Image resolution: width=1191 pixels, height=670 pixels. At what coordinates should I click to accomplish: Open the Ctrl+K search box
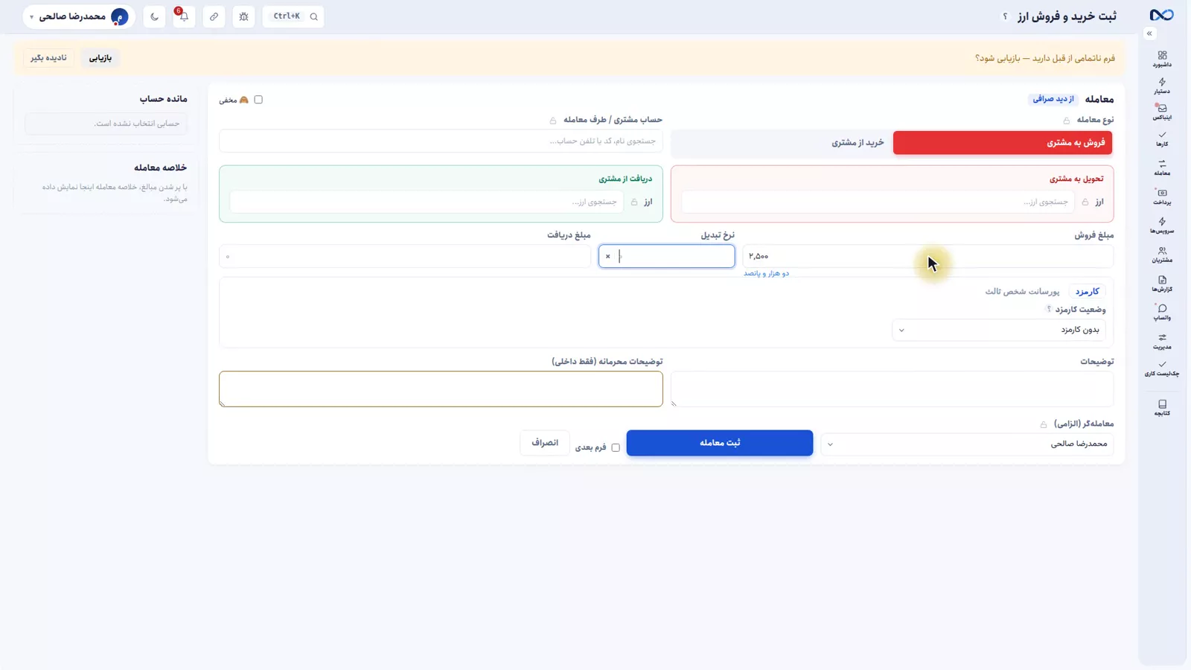tap(294, 16)
